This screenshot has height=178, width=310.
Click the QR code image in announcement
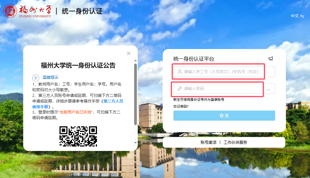[x=78, y=136]
